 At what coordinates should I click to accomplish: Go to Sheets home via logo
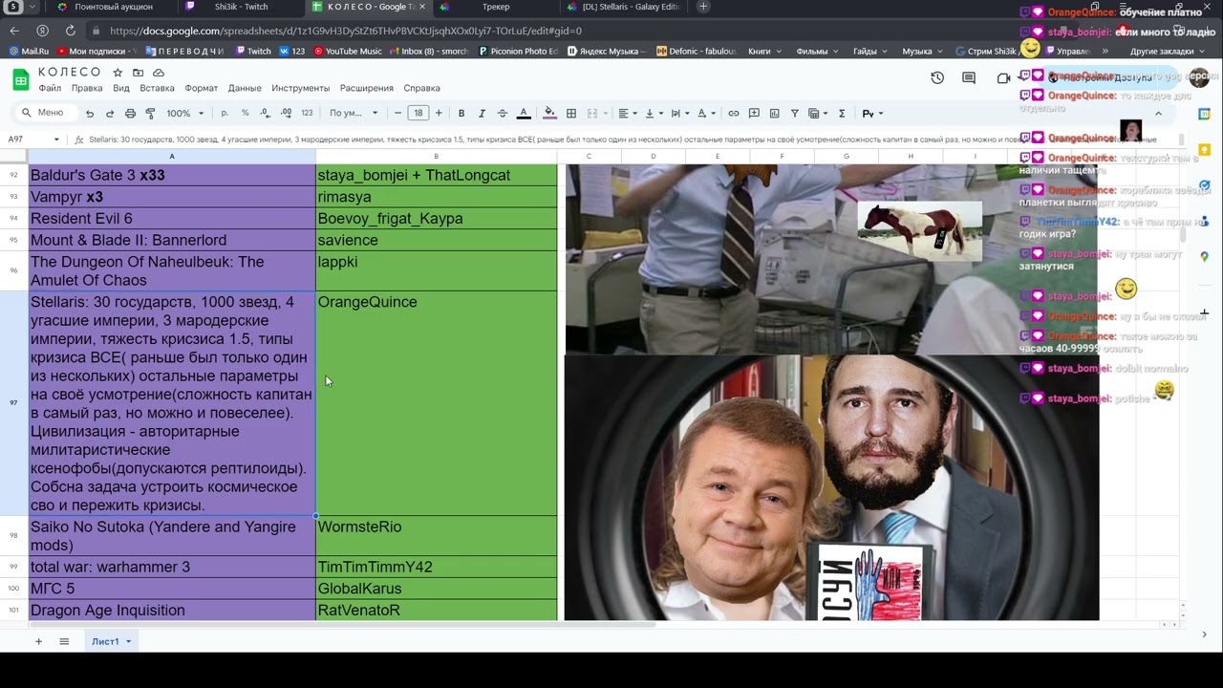pos(20,80)
